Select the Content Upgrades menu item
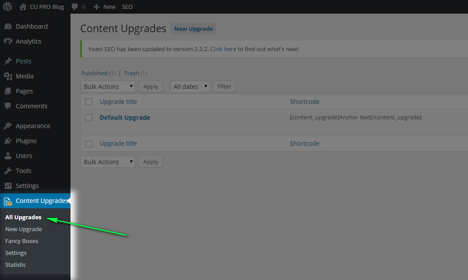468x280 pixels. coord(35,201)
